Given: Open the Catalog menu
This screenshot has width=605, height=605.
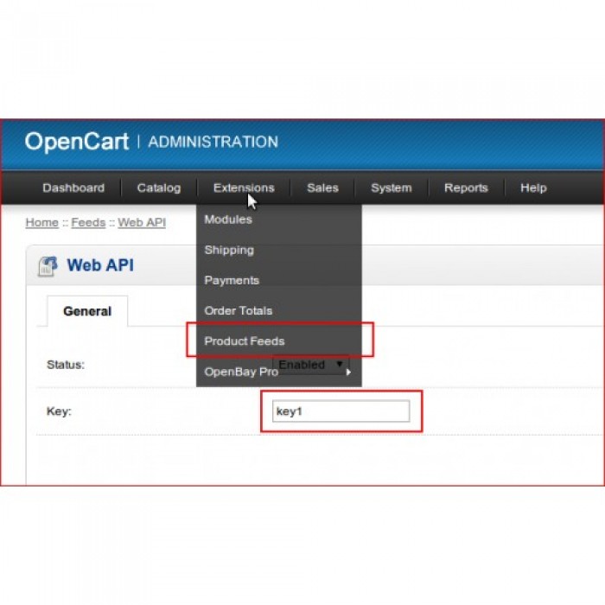Looking at the screenshot, I should pos(158,188).
